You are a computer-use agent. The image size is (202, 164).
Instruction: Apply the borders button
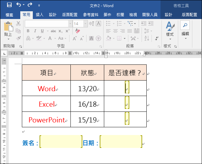pyautogui.click(x=119, y=38)
